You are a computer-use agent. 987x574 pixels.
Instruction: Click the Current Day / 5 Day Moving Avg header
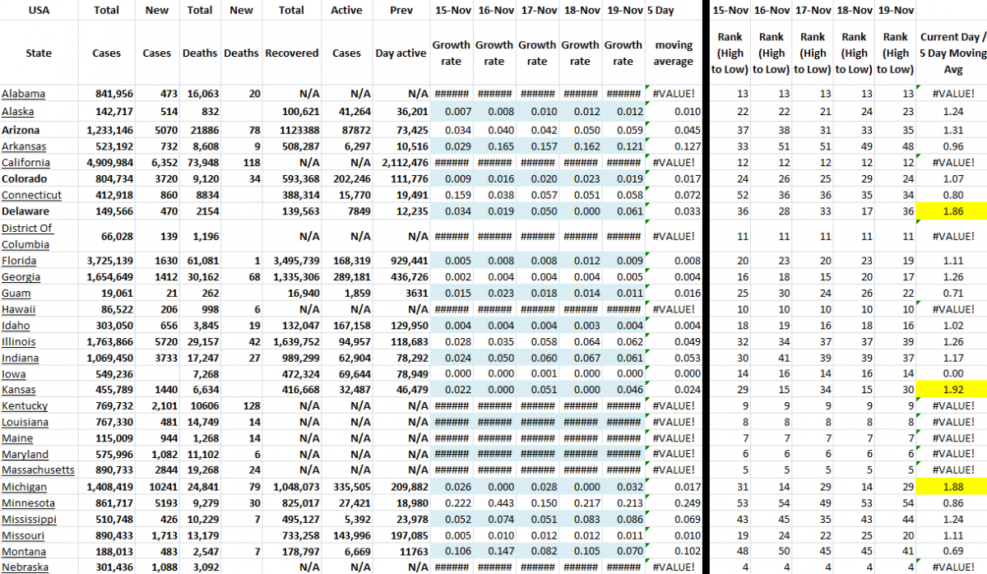[952, 53]
